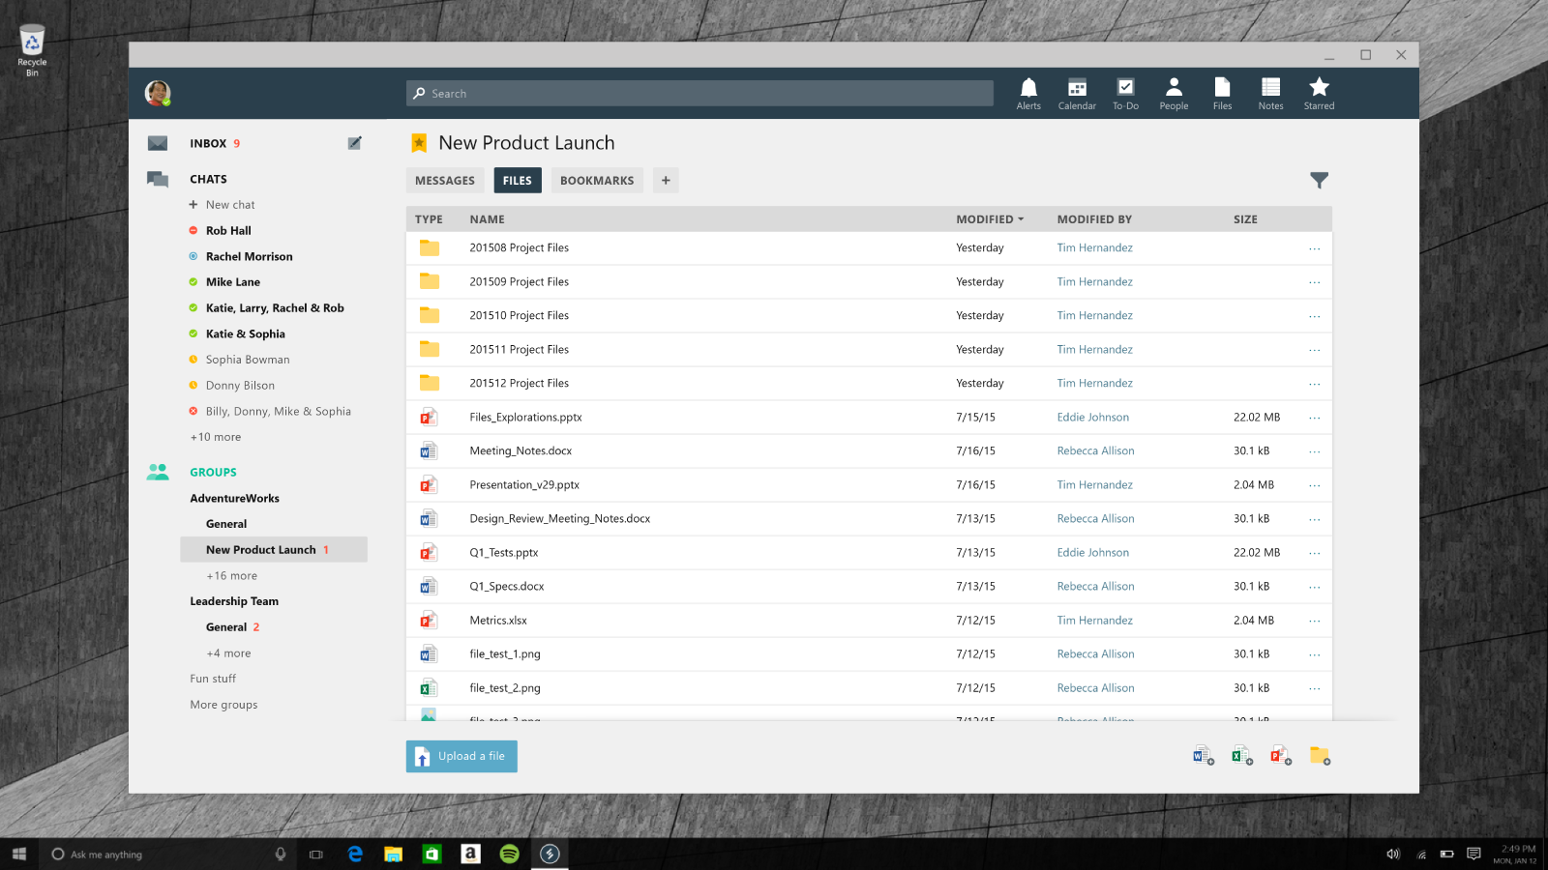1548x870 pixels.
Task: Switch to the Bookmarks tab
Action: [597, 181]
